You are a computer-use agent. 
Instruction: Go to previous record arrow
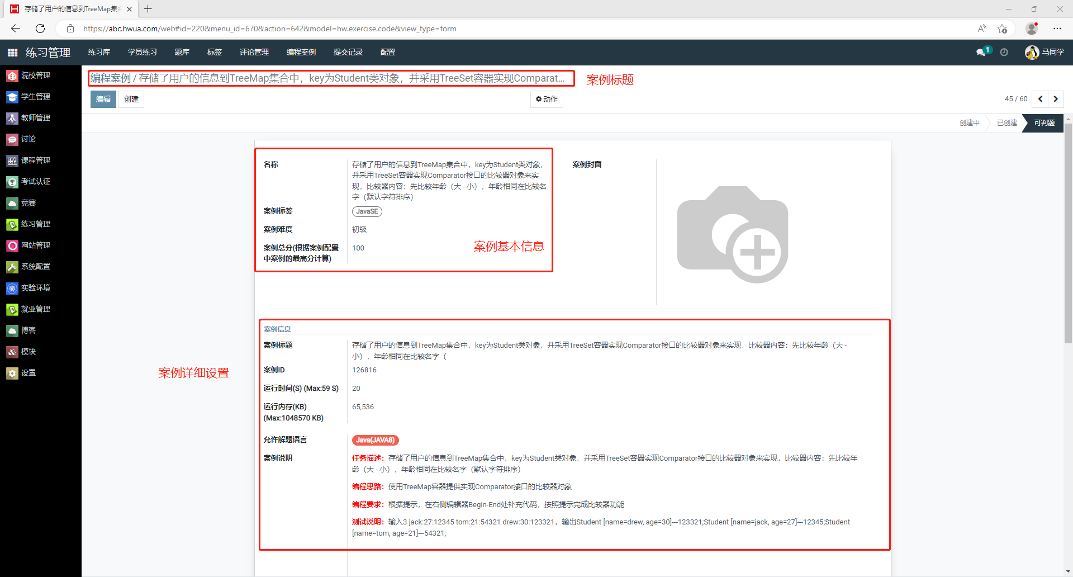point(1040,99)
